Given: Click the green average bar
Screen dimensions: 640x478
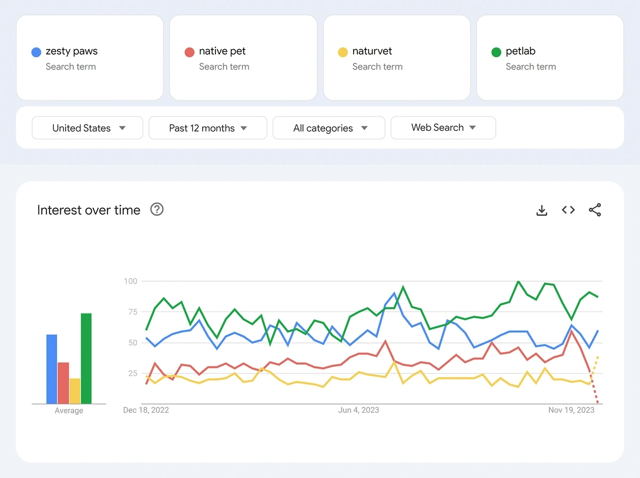Looking at the screenshot, I should [x=86, y=358].
